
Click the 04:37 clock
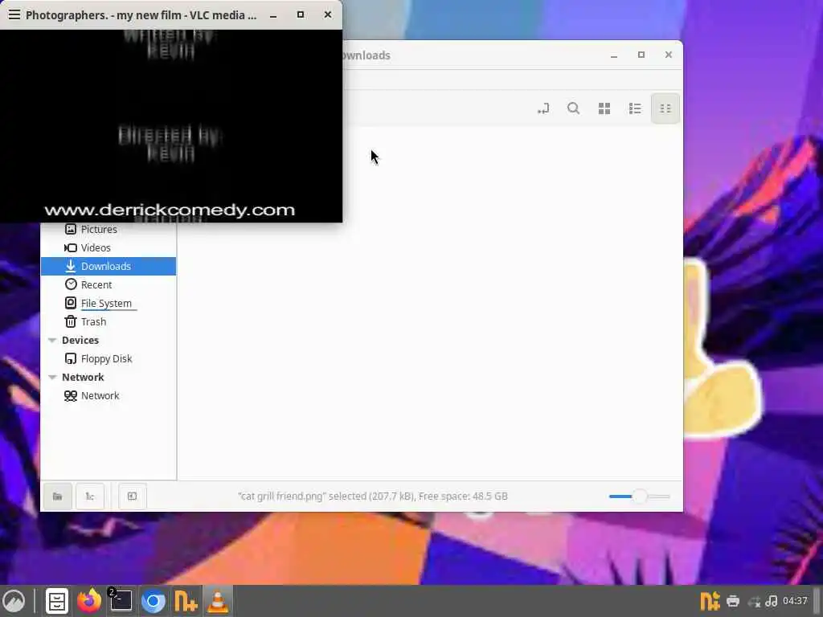click(x=795, y=601)
